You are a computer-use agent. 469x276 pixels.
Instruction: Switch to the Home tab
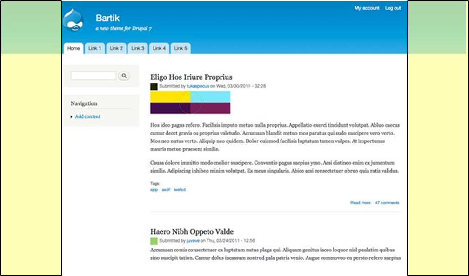pos(74,48)
